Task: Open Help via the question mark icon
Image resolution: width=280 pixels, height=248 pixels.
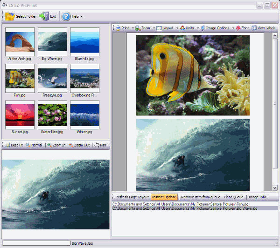Action: pyautogui.click(x=66, y=16)
